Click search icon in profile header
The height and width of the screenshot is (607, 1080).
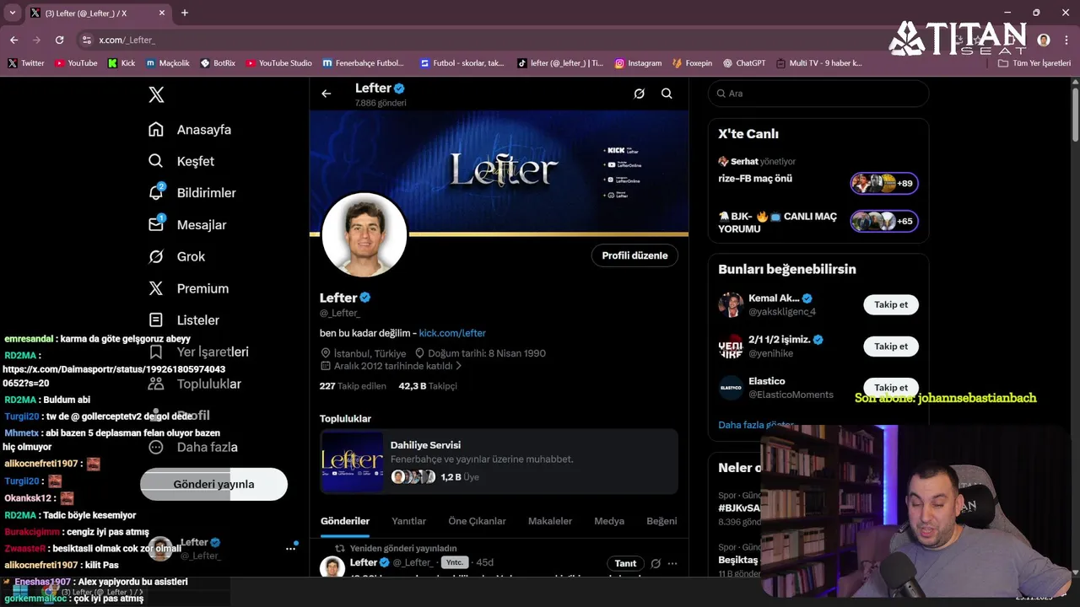667,94
